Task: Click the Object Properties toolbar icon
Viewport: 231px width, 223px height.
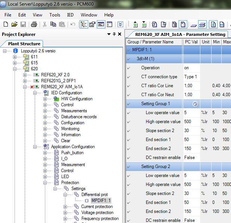Action: [92, 24]
